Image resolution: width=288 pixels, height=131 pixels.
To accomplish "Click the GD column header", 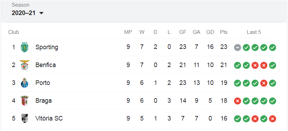I will (210, 32).
